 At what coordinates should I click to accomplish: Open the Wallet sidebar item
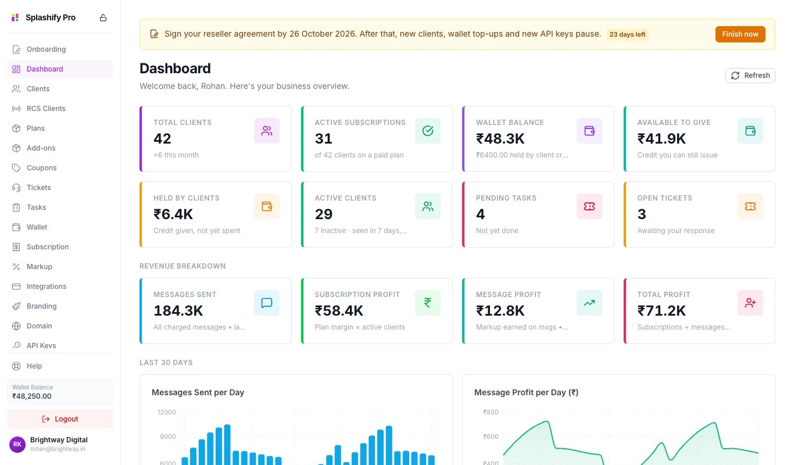[x=60, y=227]
